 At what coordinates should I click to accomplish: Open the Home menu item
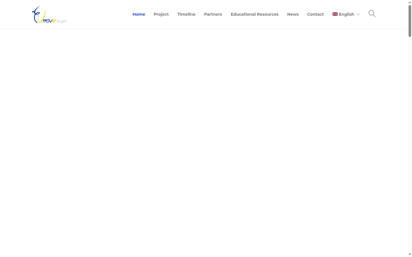click(139, 14)
